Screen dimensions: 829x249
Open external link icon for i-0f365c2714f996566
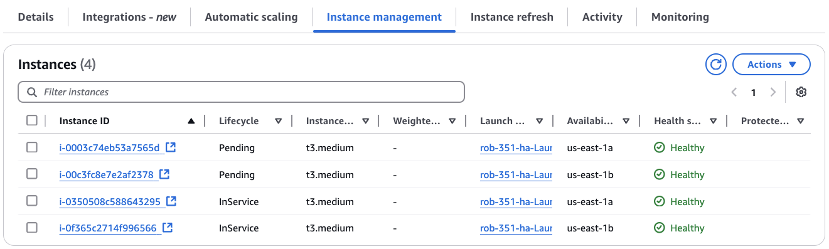(x=168, y=228)
